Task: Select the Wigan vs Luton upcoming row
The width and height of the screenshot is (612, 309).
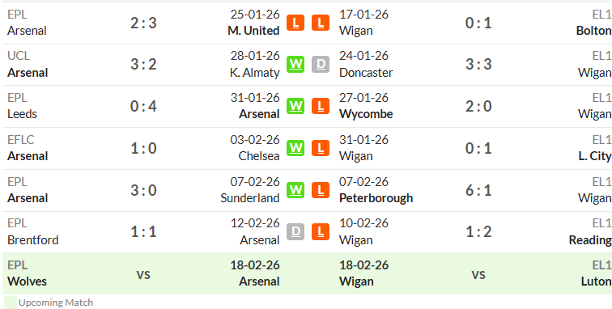Action: tap(475, 273)
